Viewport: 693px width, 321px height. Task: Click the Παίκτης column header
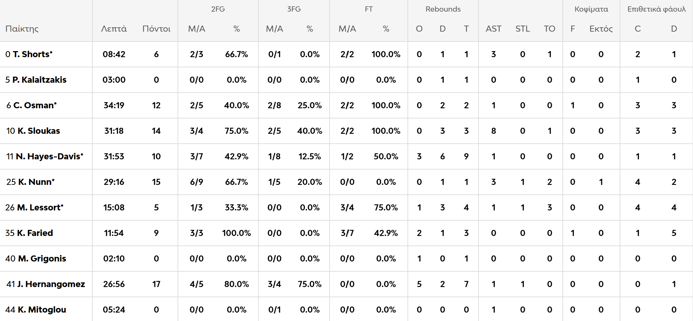[22, 29]
